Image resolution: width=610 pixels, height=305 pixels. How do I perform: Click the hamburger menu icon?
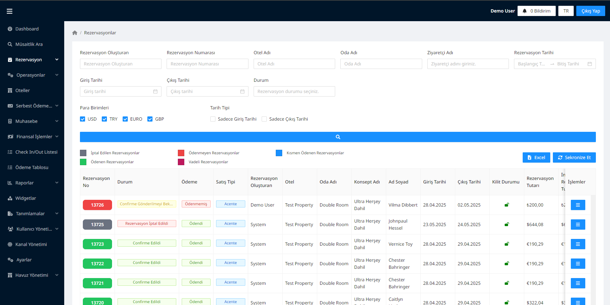point(10,11)
